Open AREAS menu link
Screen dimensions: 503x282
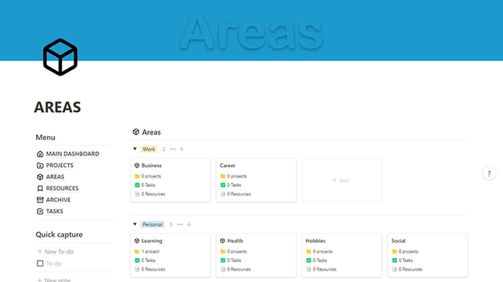click(55, 177)
